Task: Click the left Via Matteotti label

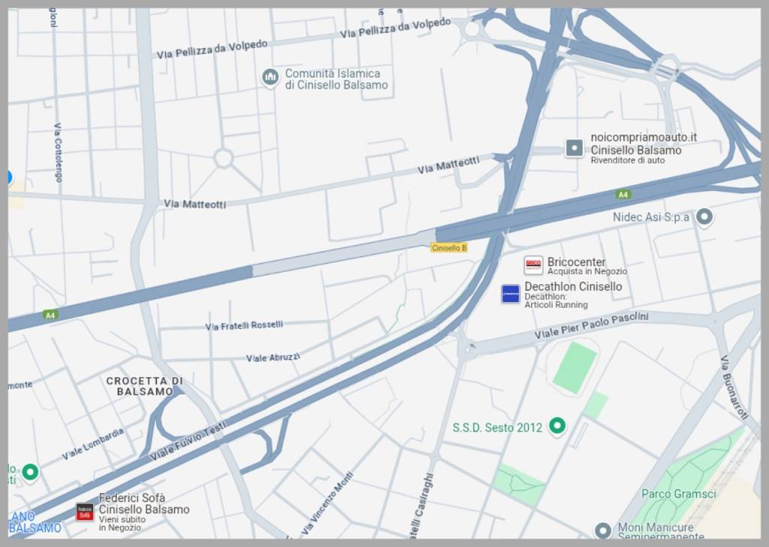Action: click(x=195, y=204)
